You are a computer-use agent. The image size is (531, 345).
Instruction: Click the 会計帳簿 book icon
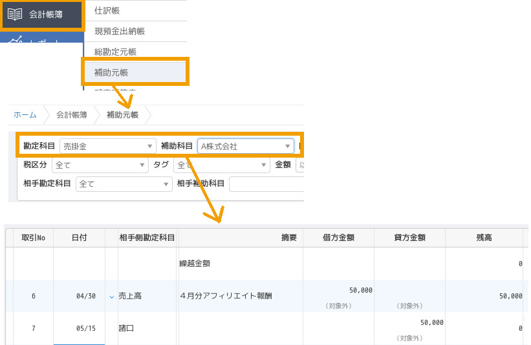pos(15,14)
